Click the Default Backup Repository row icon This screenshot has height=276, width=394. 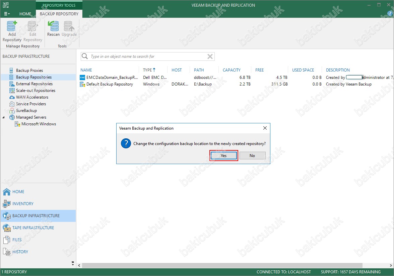coord(82,84)
